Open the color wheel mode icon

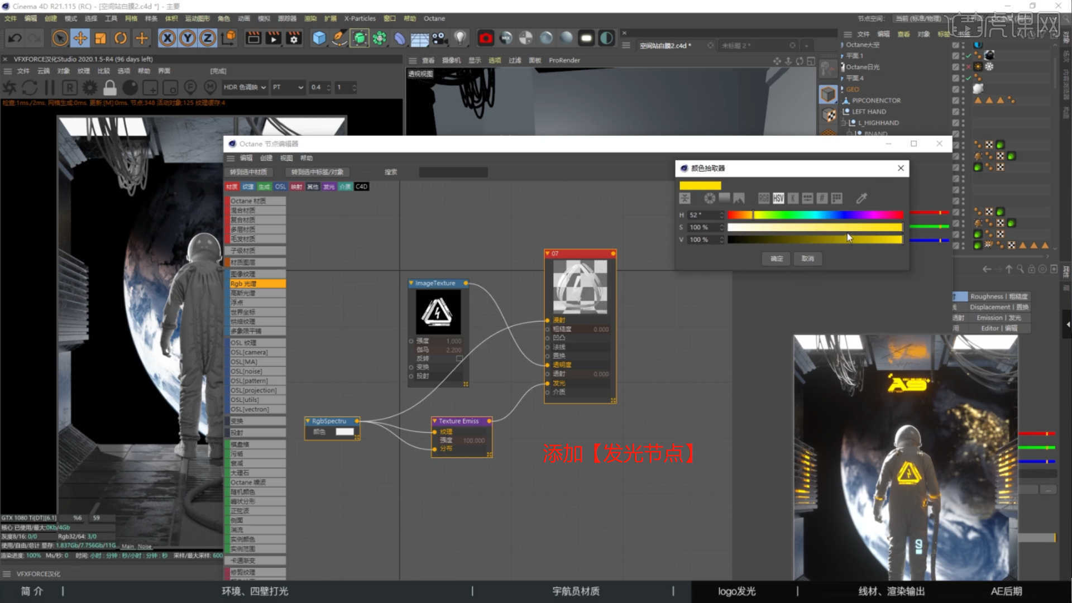[x=710, y=198]
